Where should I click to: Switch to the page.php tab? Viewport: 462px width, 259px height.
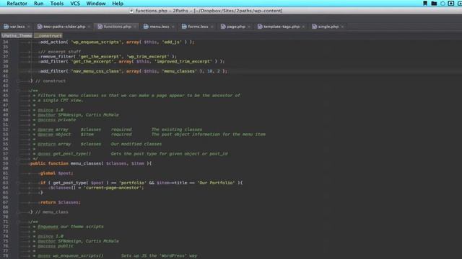[236, 27]
